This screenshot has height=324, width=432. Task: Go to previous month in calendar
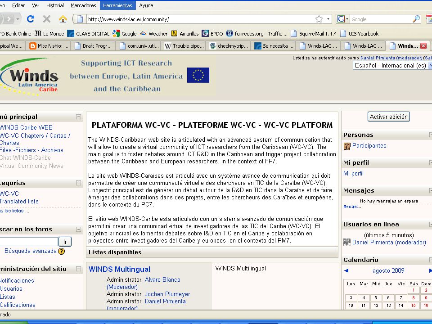pos(346,270)
